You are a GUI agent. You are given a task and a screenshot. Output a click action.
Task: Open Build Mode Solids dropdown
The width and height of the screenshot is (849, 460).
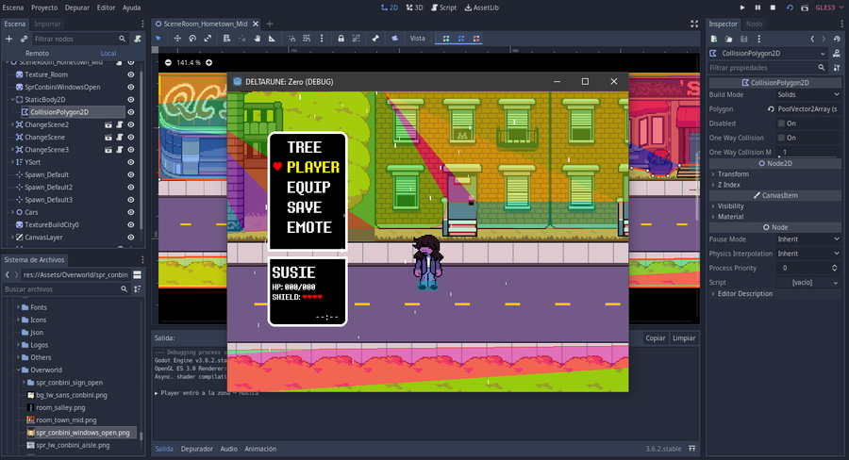coord(808,94)
